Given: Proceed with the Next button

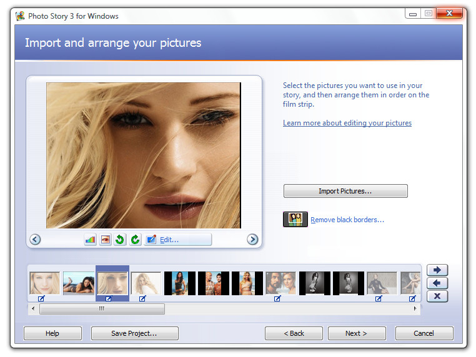Looking at the screenshot, I should coord(357,333).
